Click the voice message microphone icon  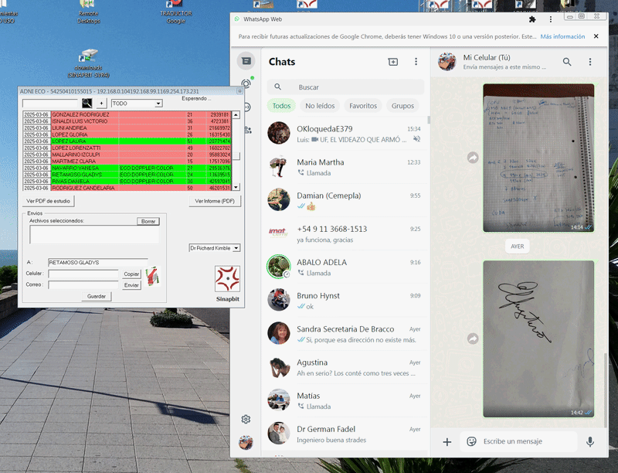pos(590,441)
